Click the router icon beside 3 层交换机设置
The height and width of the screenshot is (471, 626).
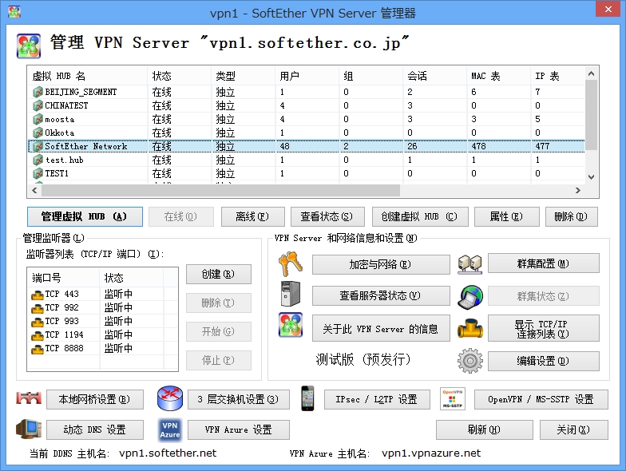(x=169, y=398)
